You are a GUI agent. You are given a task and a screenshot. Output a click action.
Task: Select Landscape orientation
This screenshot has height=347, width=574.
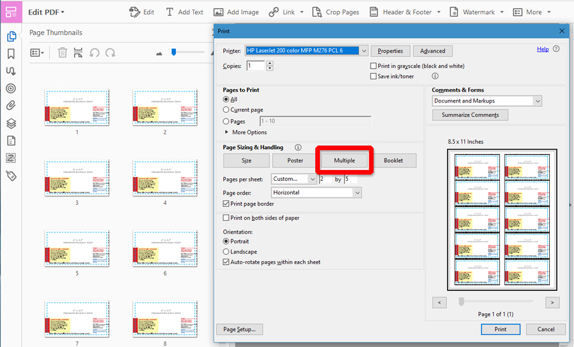point(226,251)
